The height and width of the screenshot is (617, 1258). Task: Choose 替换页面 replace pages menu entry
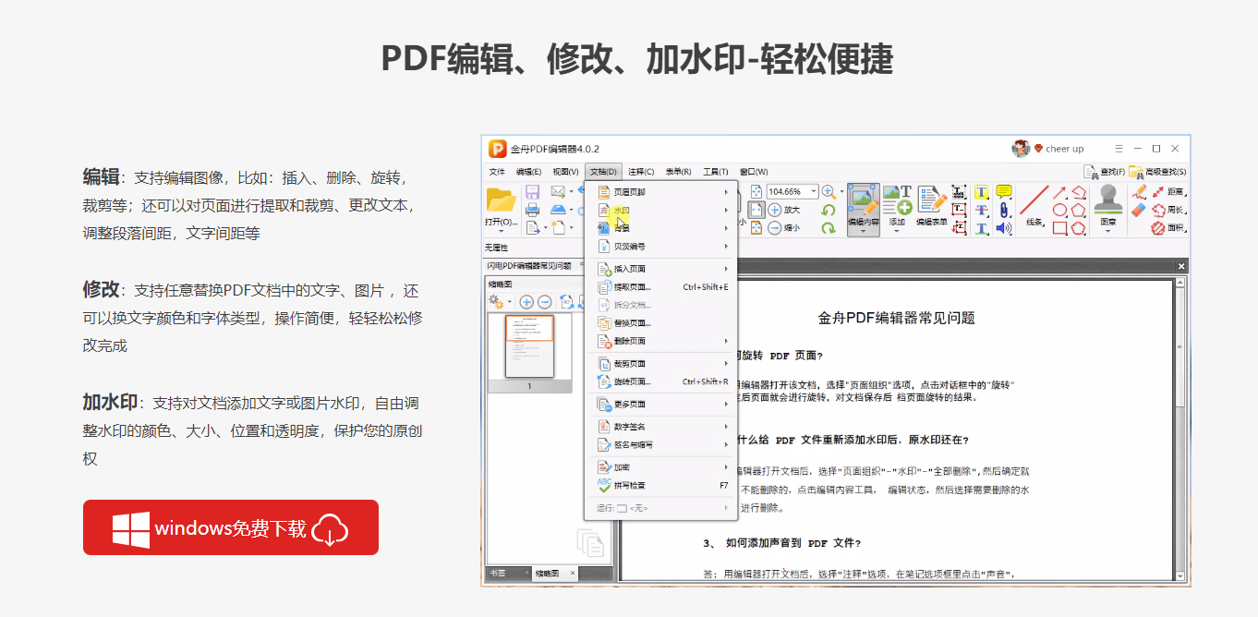[x=661, y=323]
